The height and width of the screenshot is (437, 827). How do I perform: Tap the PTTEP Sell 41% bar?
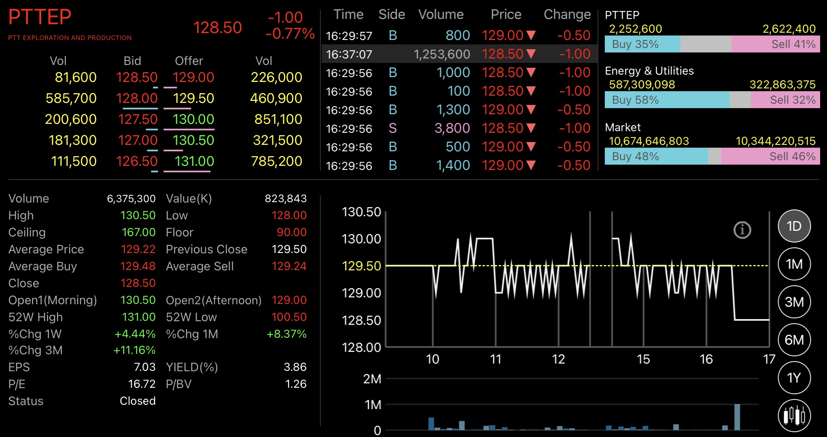[776, 44]
